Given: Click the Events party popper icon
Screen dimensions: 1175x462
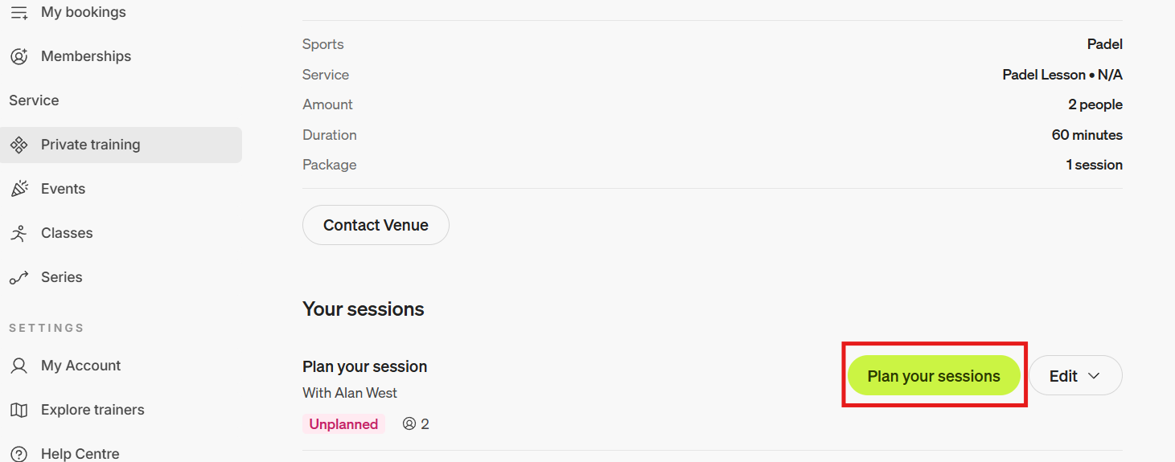Looking at the screenshot, I should click(x=18, y=189).
